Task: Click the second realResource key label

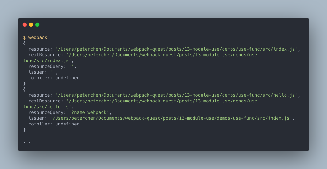Action: 46,101
